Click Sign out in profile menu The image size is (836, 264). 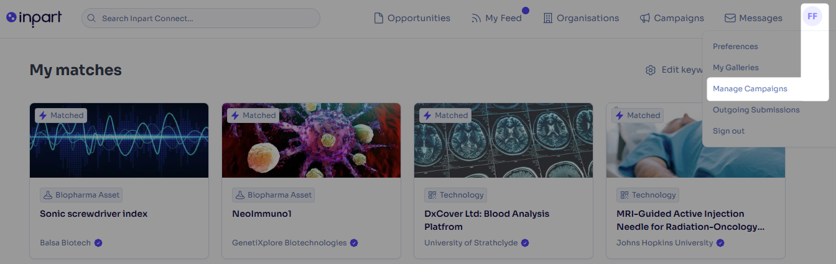click(x=728, y=131)
